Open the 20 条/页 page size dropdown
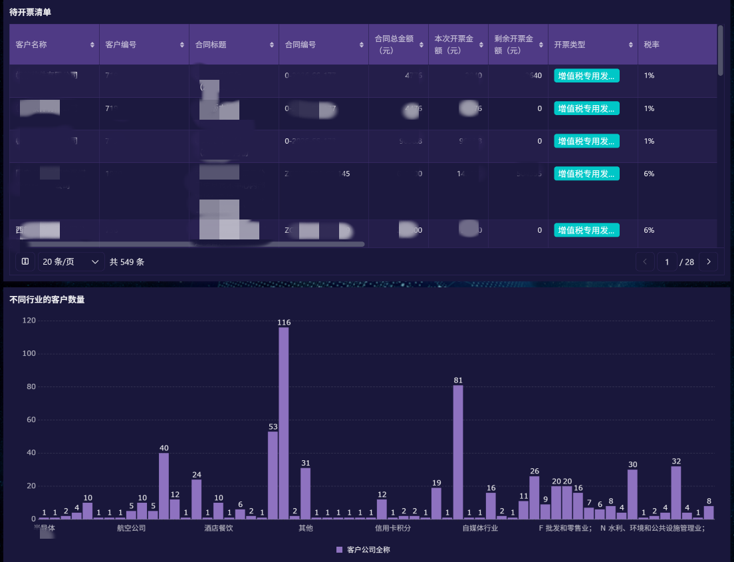734x562 pixels. (x=71, y=262)
